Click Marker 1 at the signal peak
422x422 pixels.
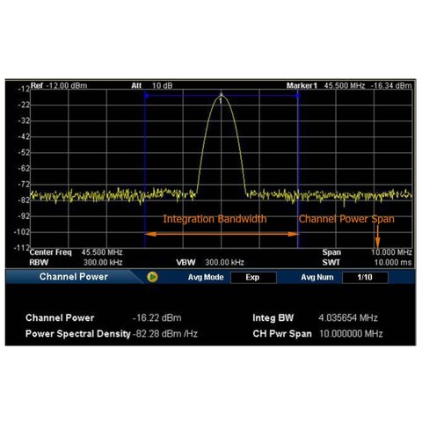coord(222,95)
